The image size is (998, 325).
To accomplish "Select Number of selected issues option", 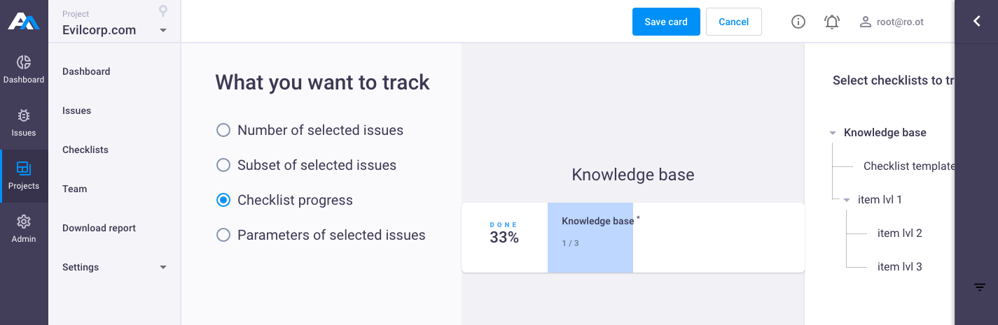I will click(310, 130).
